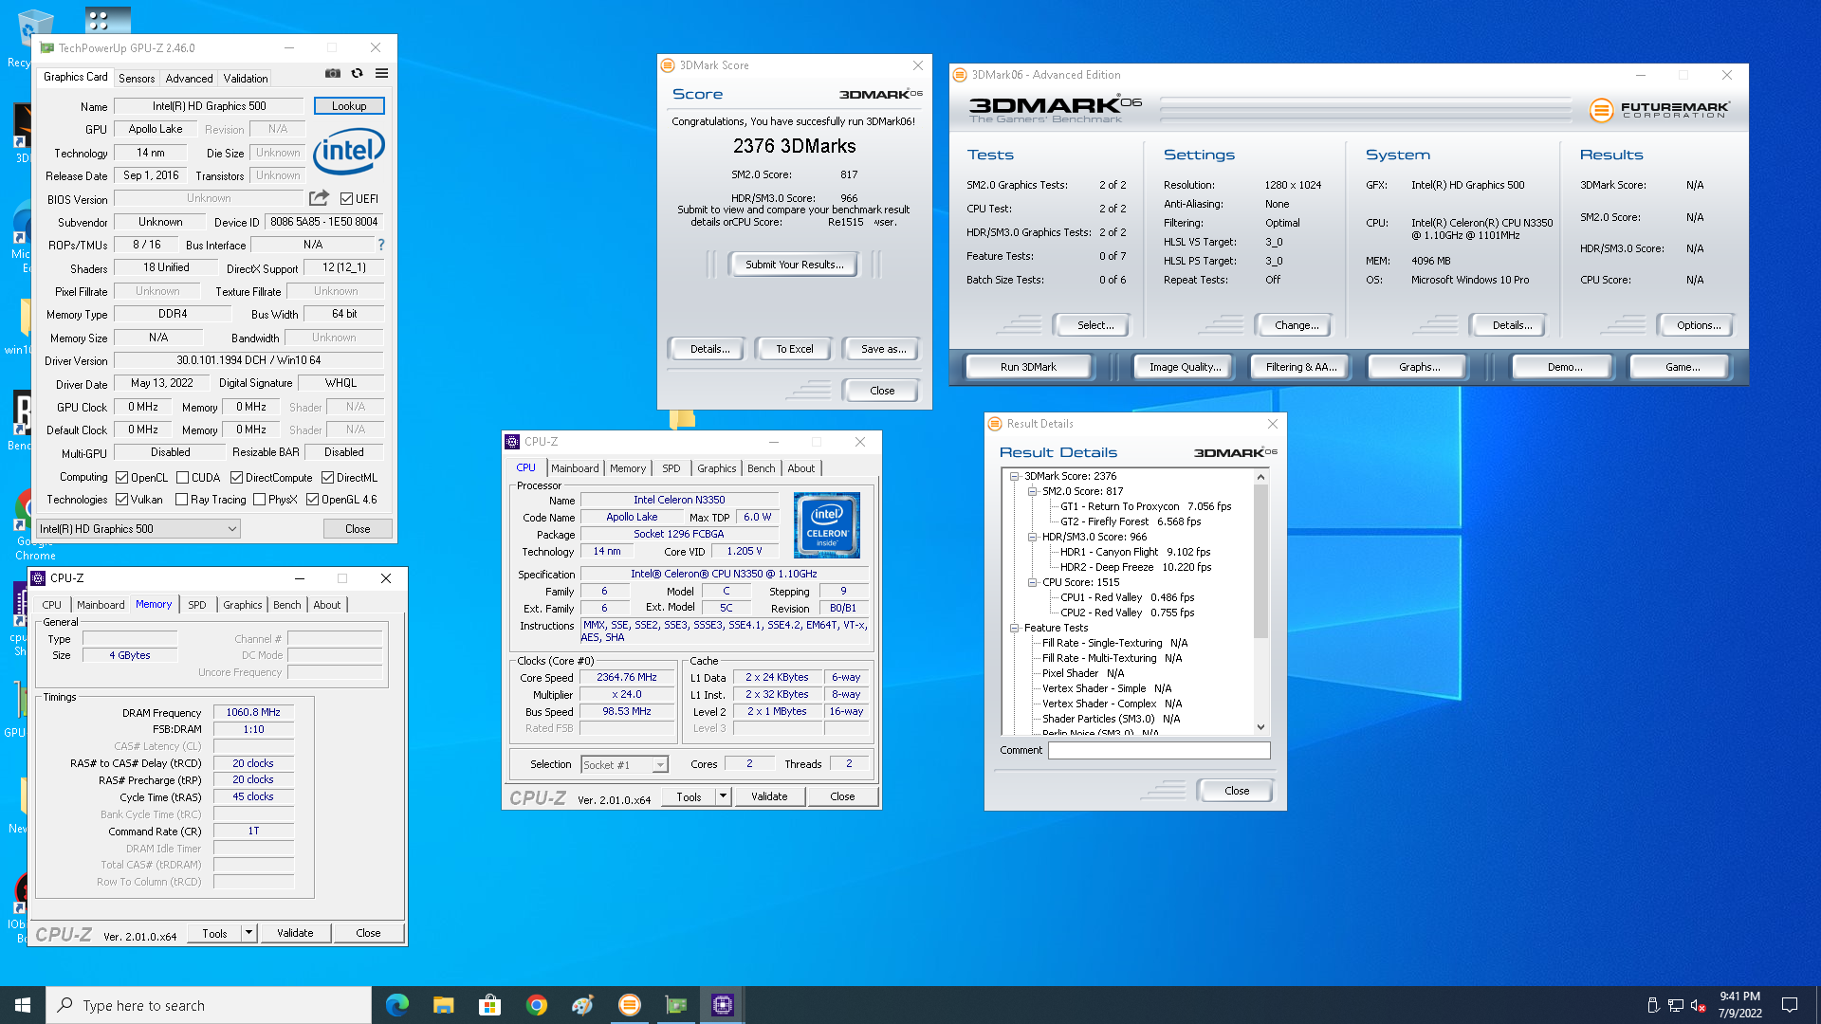
Task: Open Bench tab in CPU-Z processor window
Action: tap(761, 468)
